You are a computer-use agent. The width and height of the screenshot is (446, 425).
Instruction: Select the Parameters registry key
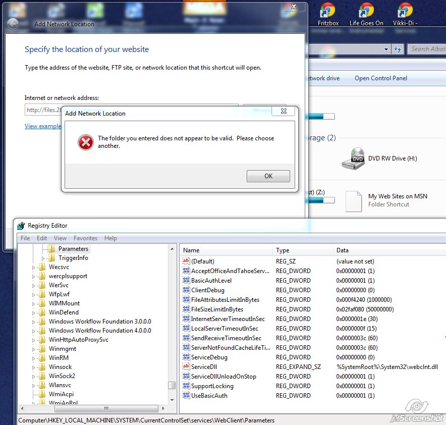73,249
